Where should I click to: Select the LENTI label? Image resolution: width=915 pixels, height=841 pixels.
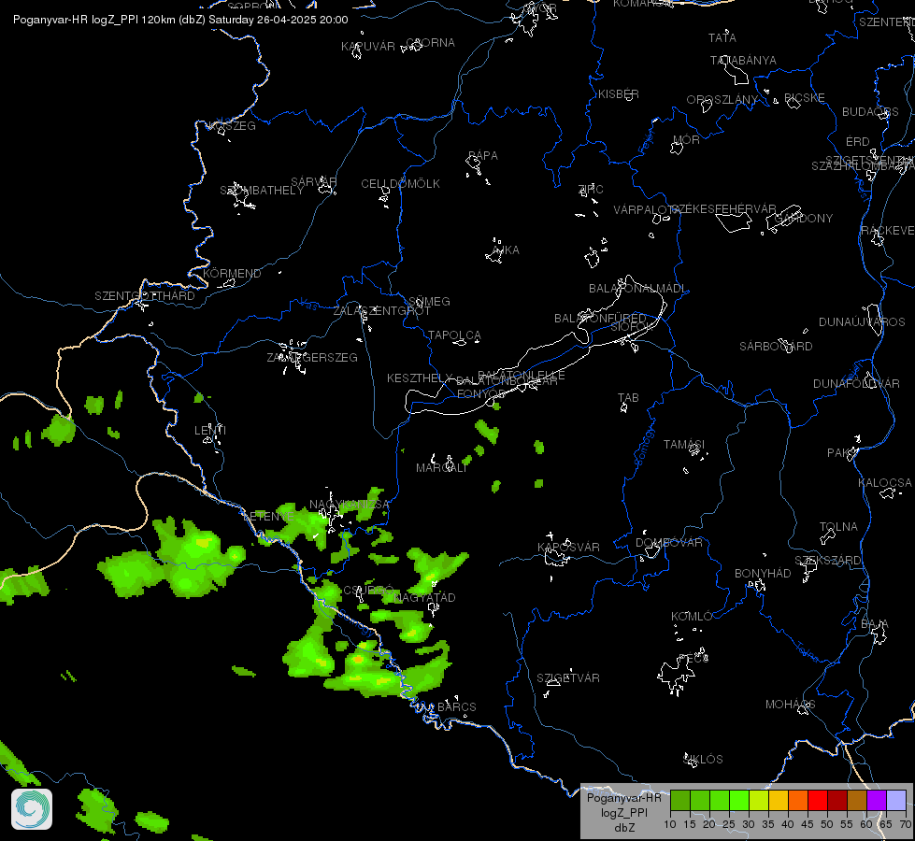coord(210,431)
